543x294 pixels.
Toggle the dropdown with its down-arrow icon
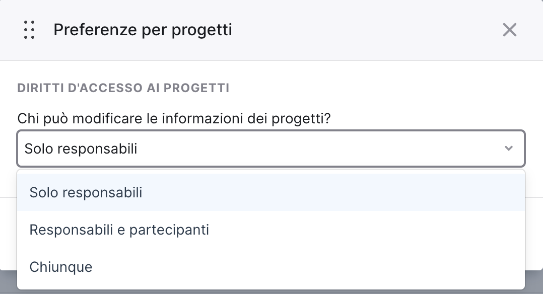508,149
